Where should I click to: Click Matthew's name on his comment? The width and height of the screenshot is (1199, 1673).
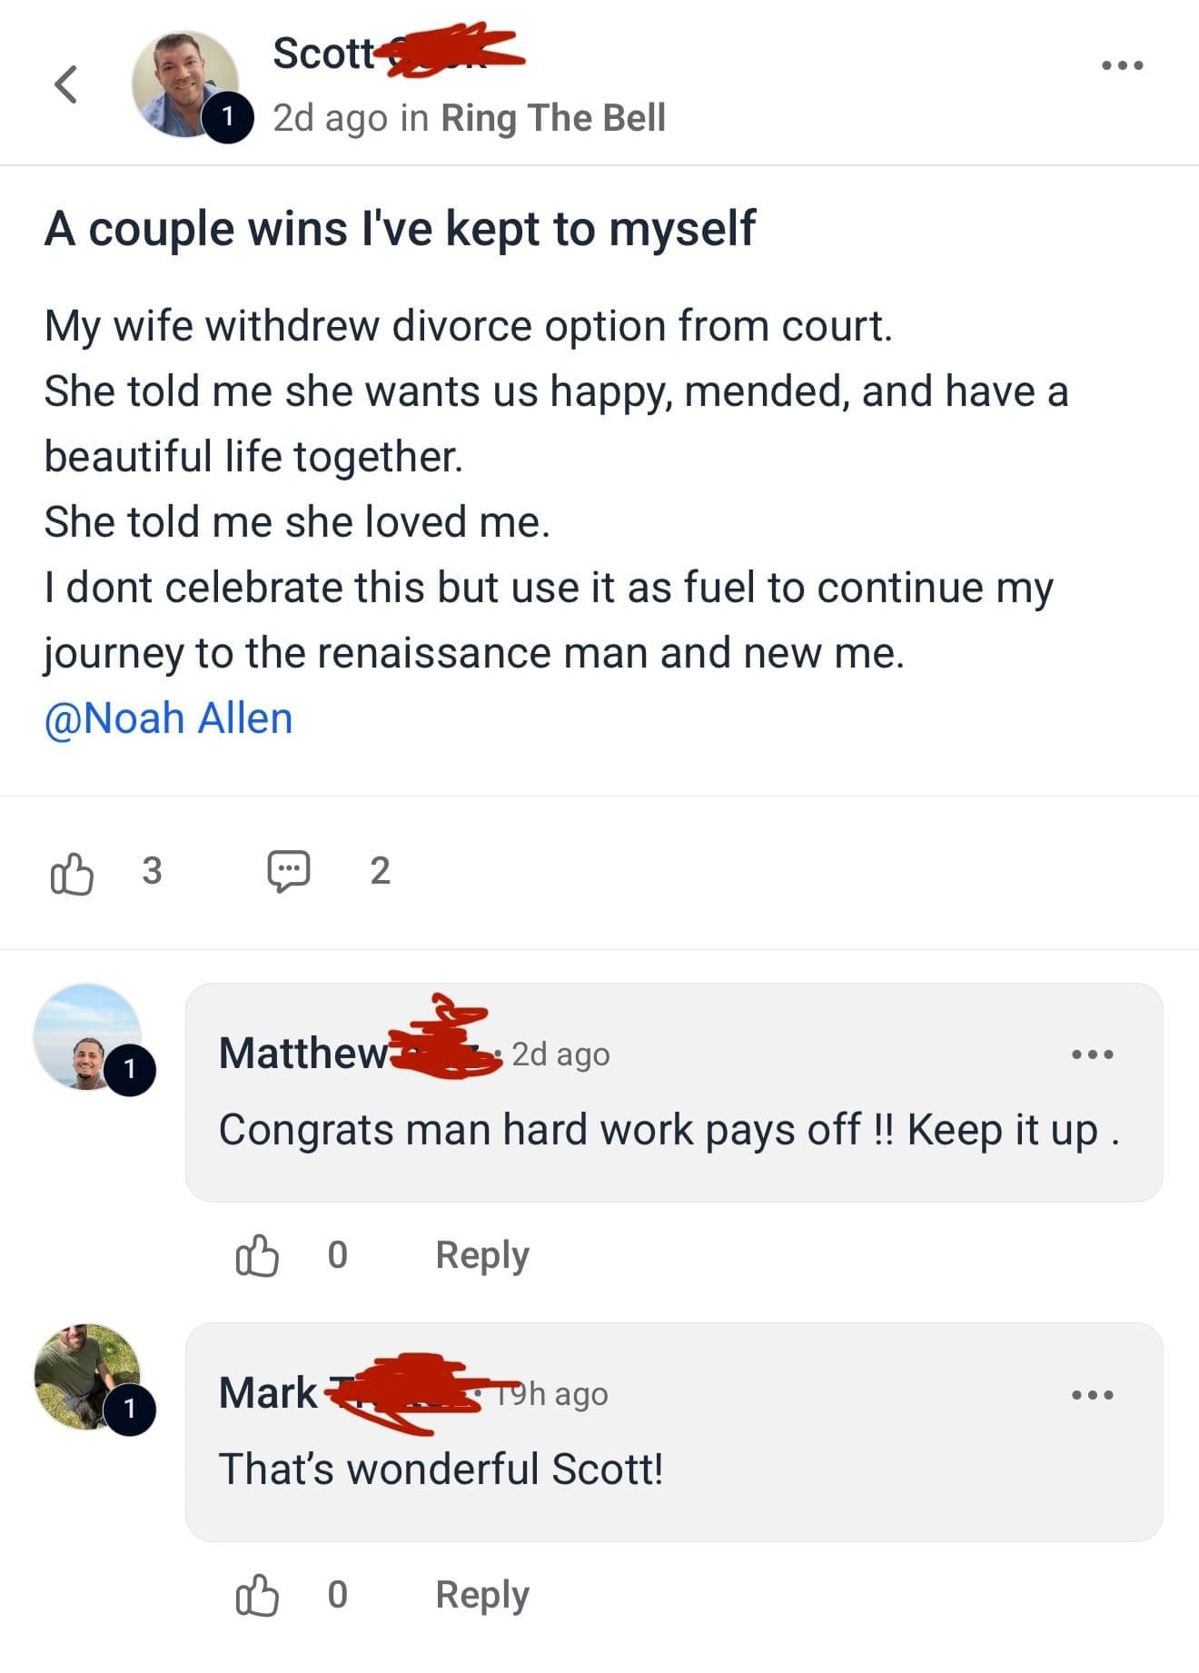coord(302,1054)
